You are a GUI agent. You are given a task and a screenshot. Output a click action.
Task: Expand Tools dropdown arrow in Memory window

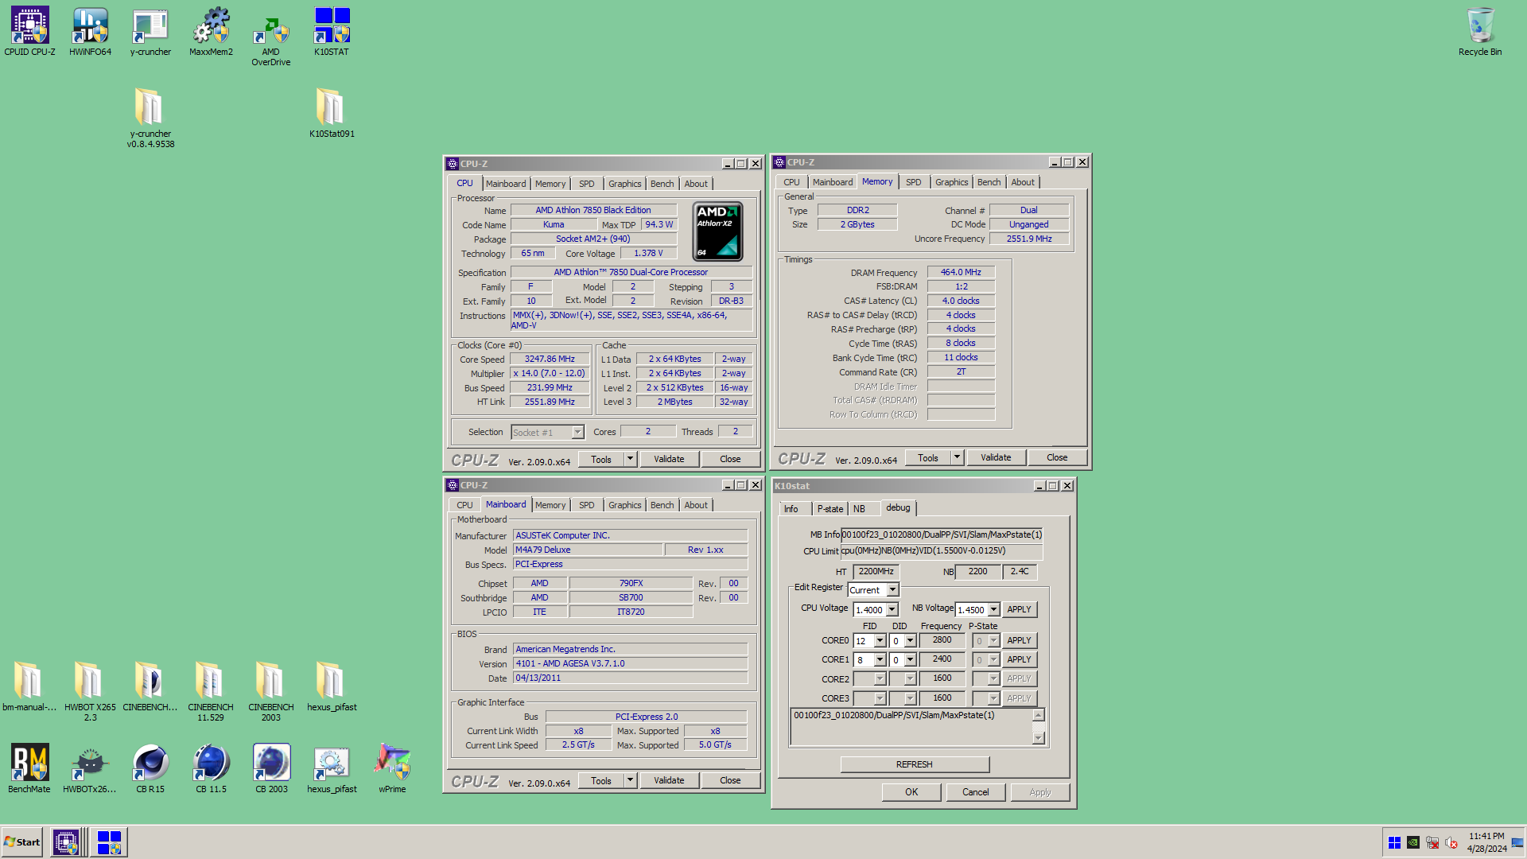click(x=957, y=457)
